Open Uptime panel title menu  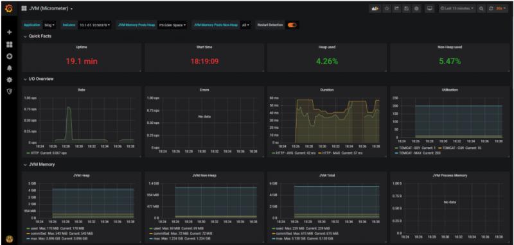pyautogui.click(x=82, y=47)
